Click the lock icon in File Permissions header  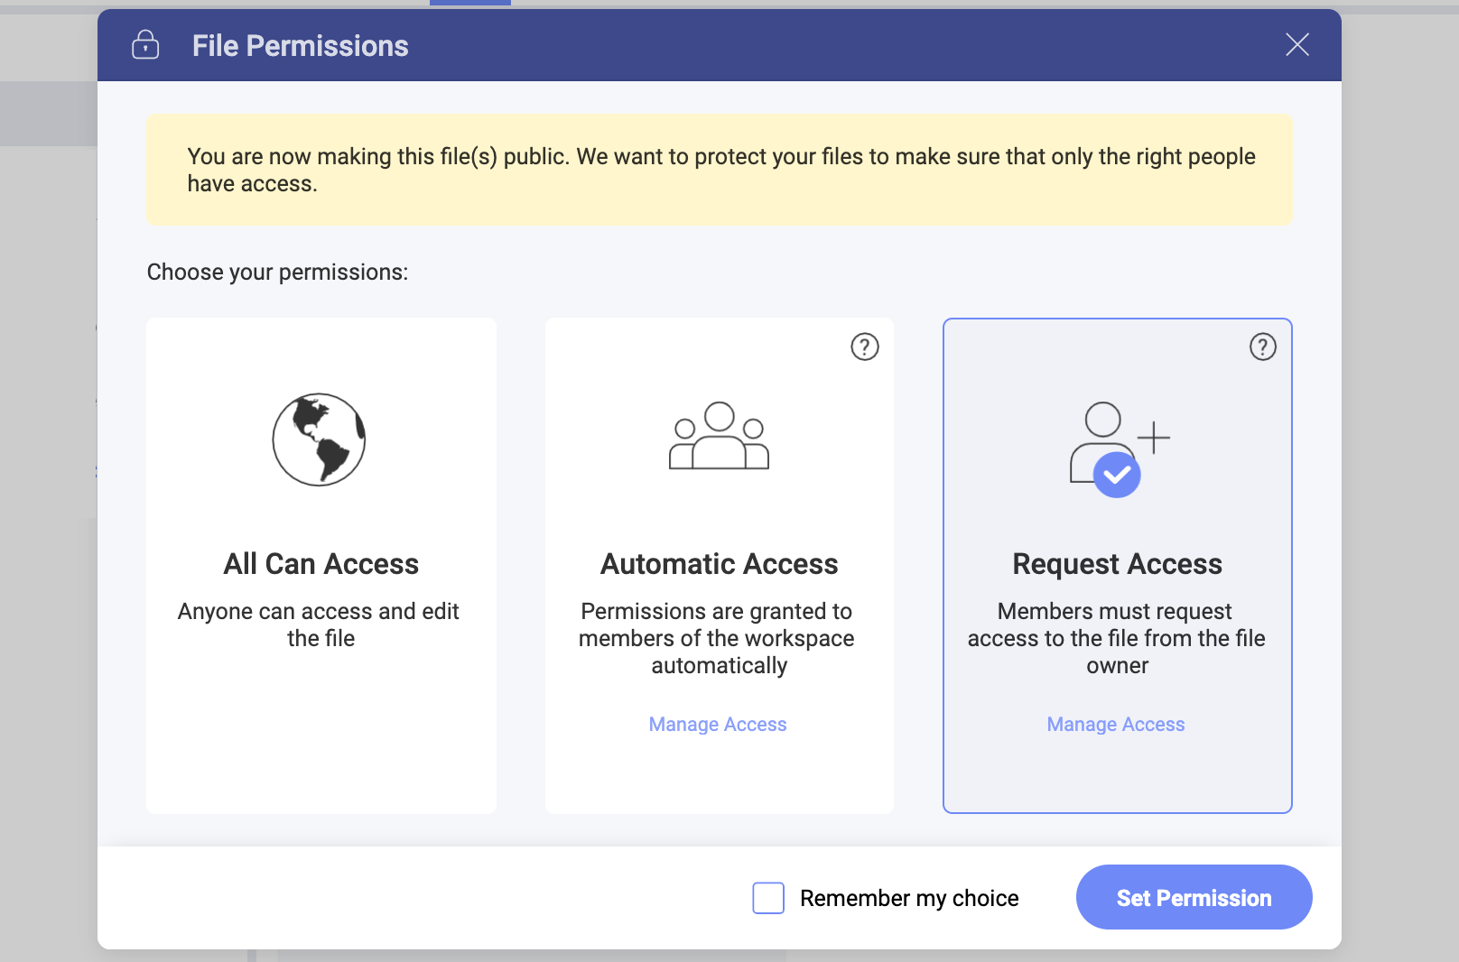[145, 44]
